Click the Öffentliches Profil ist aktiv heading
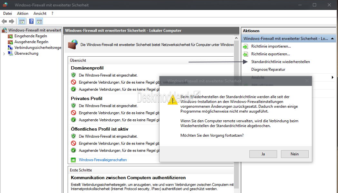 pyautogui.click(x=100, y=129)
